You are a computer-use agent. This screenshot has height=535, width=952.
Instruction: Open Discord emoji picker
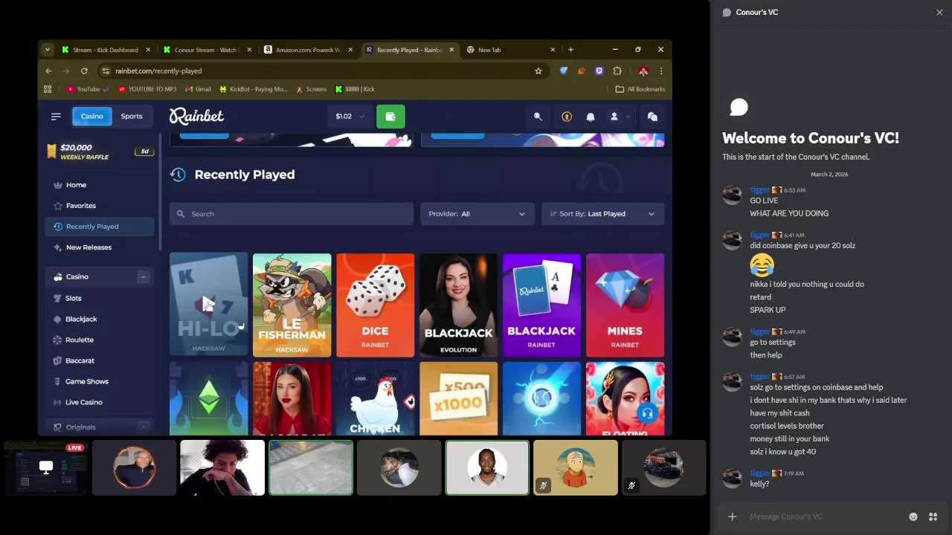[913, 516]
